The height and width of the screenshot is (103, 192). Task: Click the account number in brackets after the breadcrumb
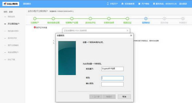tap(61, 11)
